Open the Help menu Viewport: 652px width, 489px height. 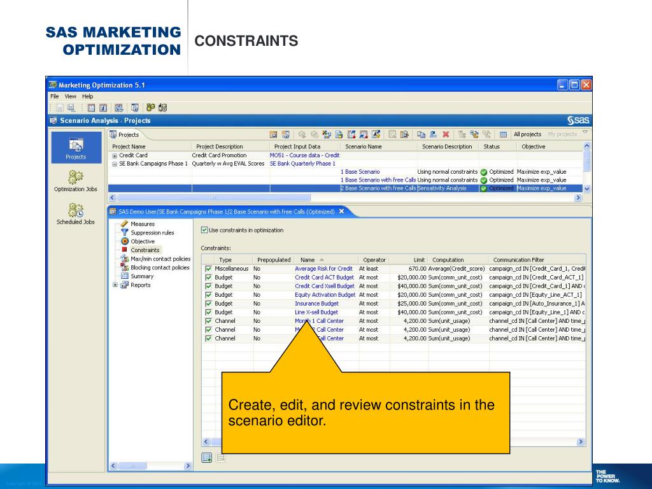point(87,97)
